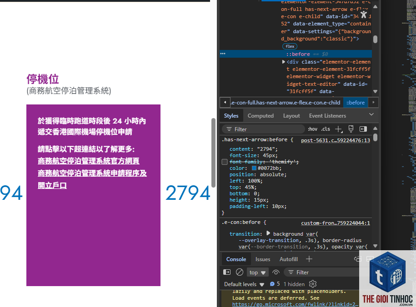Click the flex layout badge
Viewport: 416px width, 307px height.
(290, 46)
